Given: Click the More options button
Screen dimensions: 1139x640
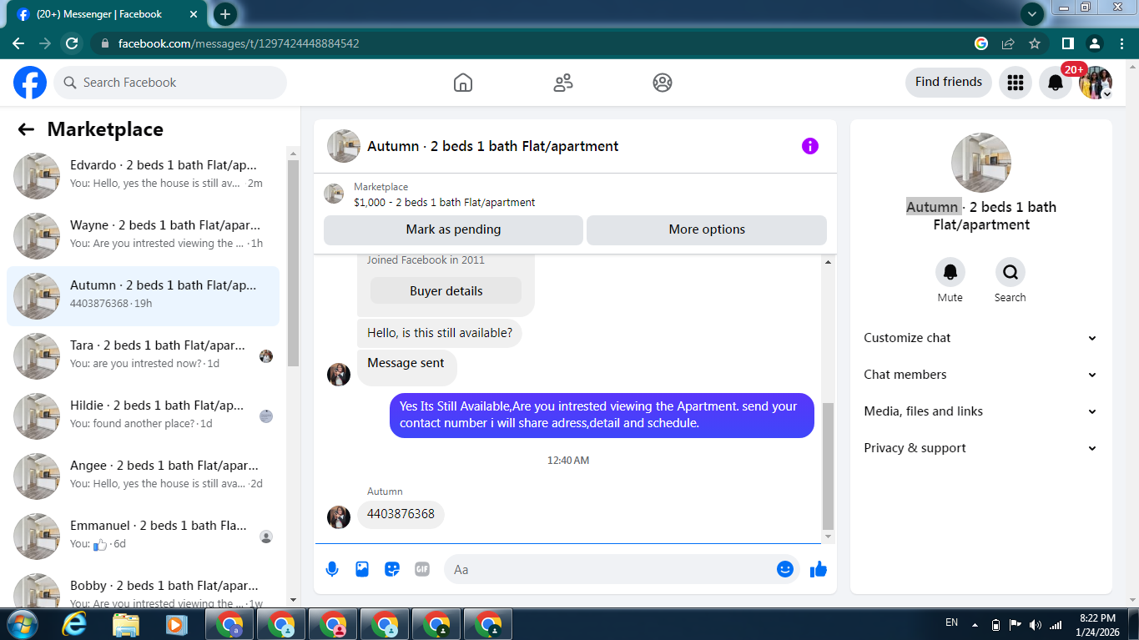Looking at the screenshot, I should coord(707,229).
